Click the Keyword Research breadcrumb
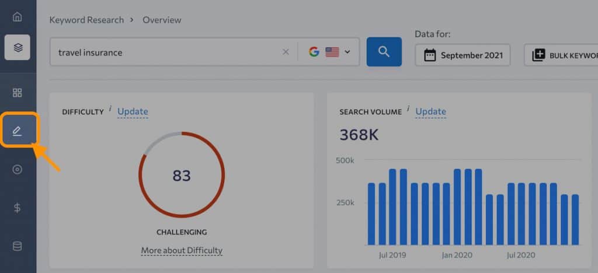The height and width of the screenshot is (273, 598). click(x=86, y=20)
